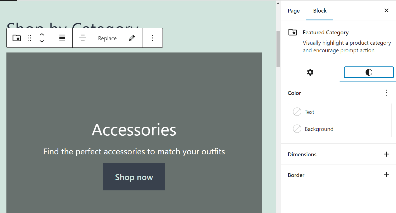Expand the Dimensions panel plus button
Screen dimensions: 396x213
387,154
